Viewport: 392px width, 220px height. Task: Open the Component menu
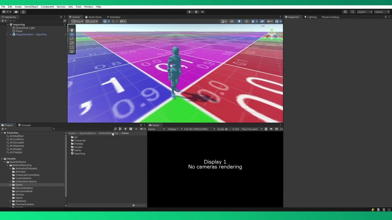click(47, 7)
